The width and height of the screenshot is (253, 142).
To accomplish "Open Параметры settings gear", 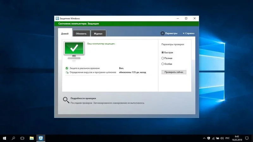I will (169, 33).
